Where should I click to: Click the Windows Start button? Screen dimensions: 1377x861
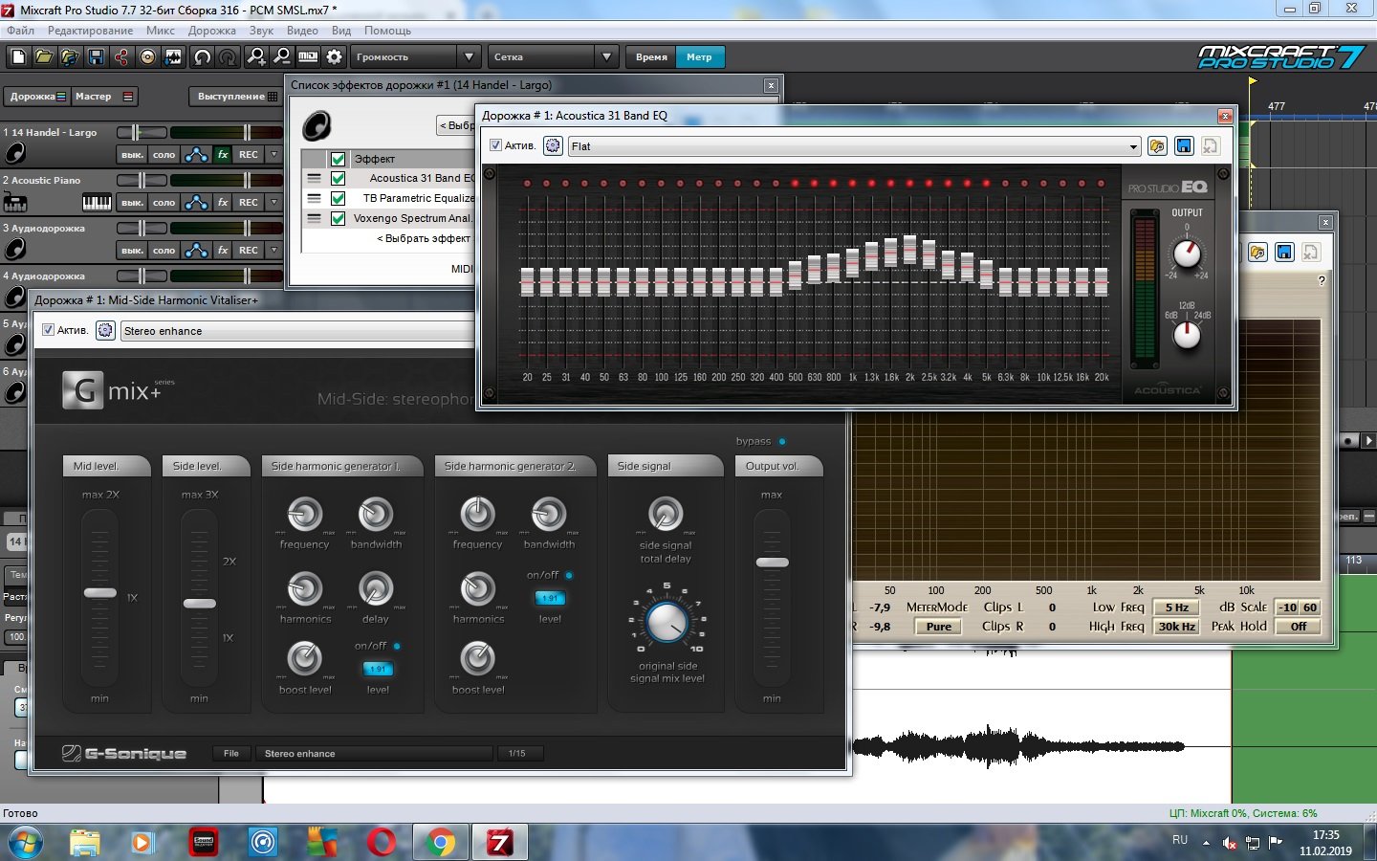[x=24, y=843]
